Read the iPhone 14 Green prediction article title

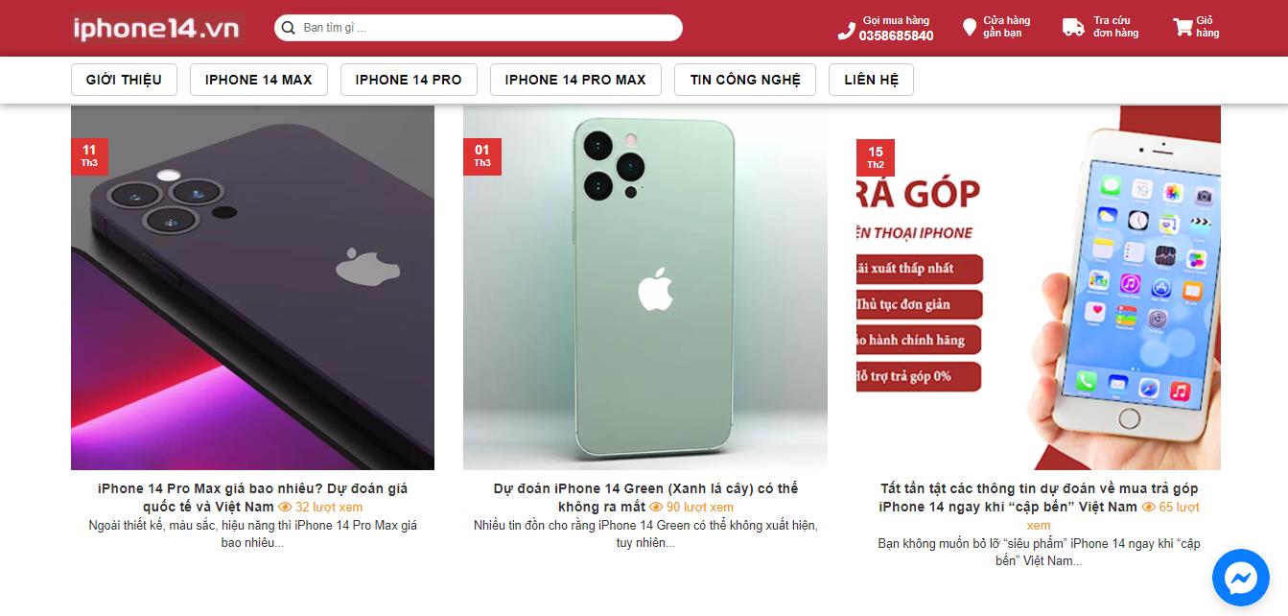[x=645, y=497]
